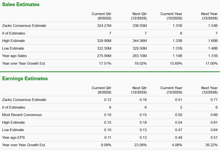
Task: Select the 39.22% earnings growth value
Action: click(x=210, y=145)
